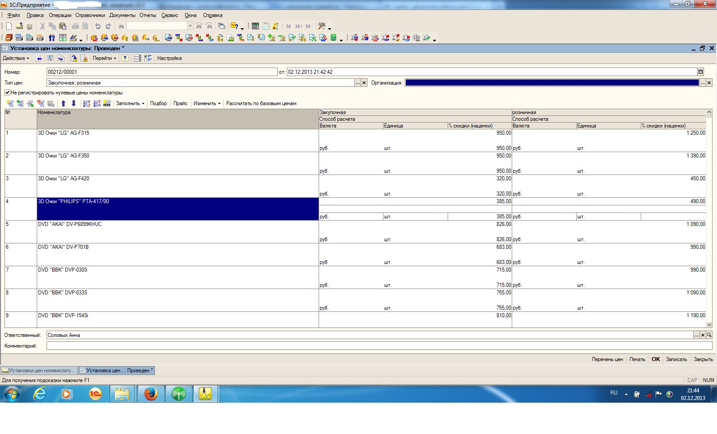Image resolution: width=717 pixels, height=434 pixels.
Task: Toggle 'Не регистрировать нулевые цены номенклатуры' checkbox
Action: [7, 93]
